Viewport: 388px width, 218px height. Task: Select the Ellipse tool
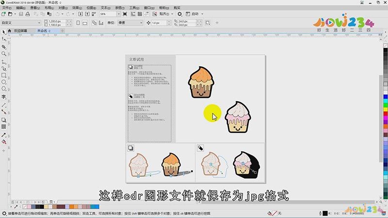4,82
